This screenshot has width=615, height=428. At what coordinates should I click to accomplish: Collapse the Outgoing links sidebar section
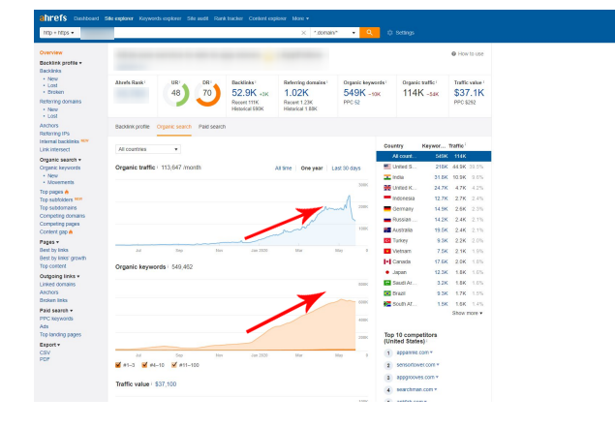(59, 276)
